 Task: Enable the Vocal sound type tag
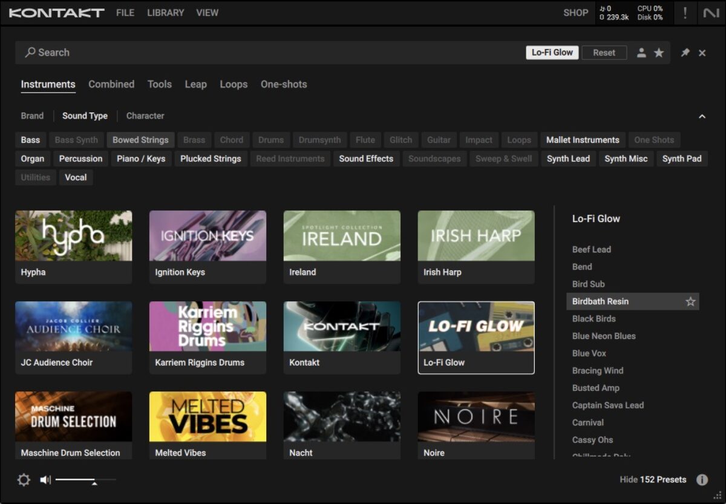pyautogui.click(x=76, y=177)
